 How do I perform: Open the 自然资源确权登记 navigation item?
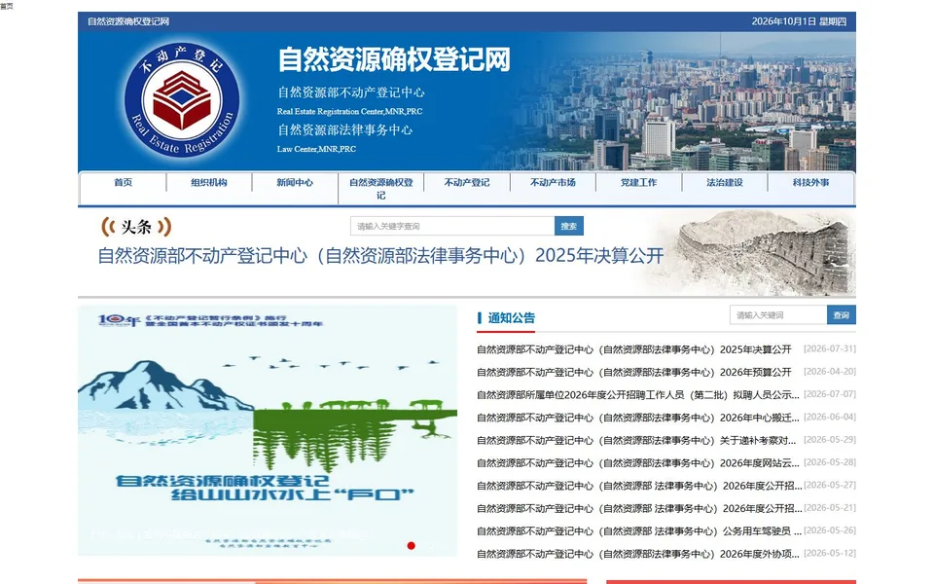(380, 189)
